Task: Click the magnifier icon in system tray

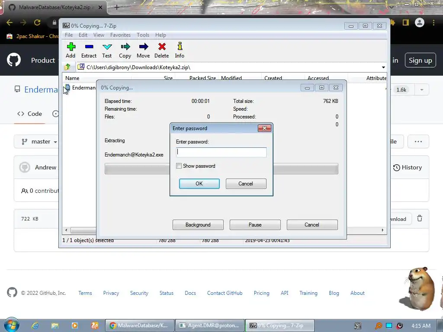Action: coord(378,326)
